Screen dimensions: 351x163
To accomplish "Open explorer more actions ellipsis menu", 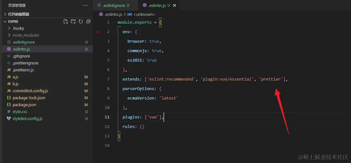I will pos(86,5).
